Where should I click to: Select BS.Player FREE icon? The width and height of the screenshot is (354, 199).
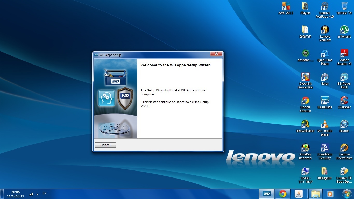pyautogui.click(x=344, y=81)
